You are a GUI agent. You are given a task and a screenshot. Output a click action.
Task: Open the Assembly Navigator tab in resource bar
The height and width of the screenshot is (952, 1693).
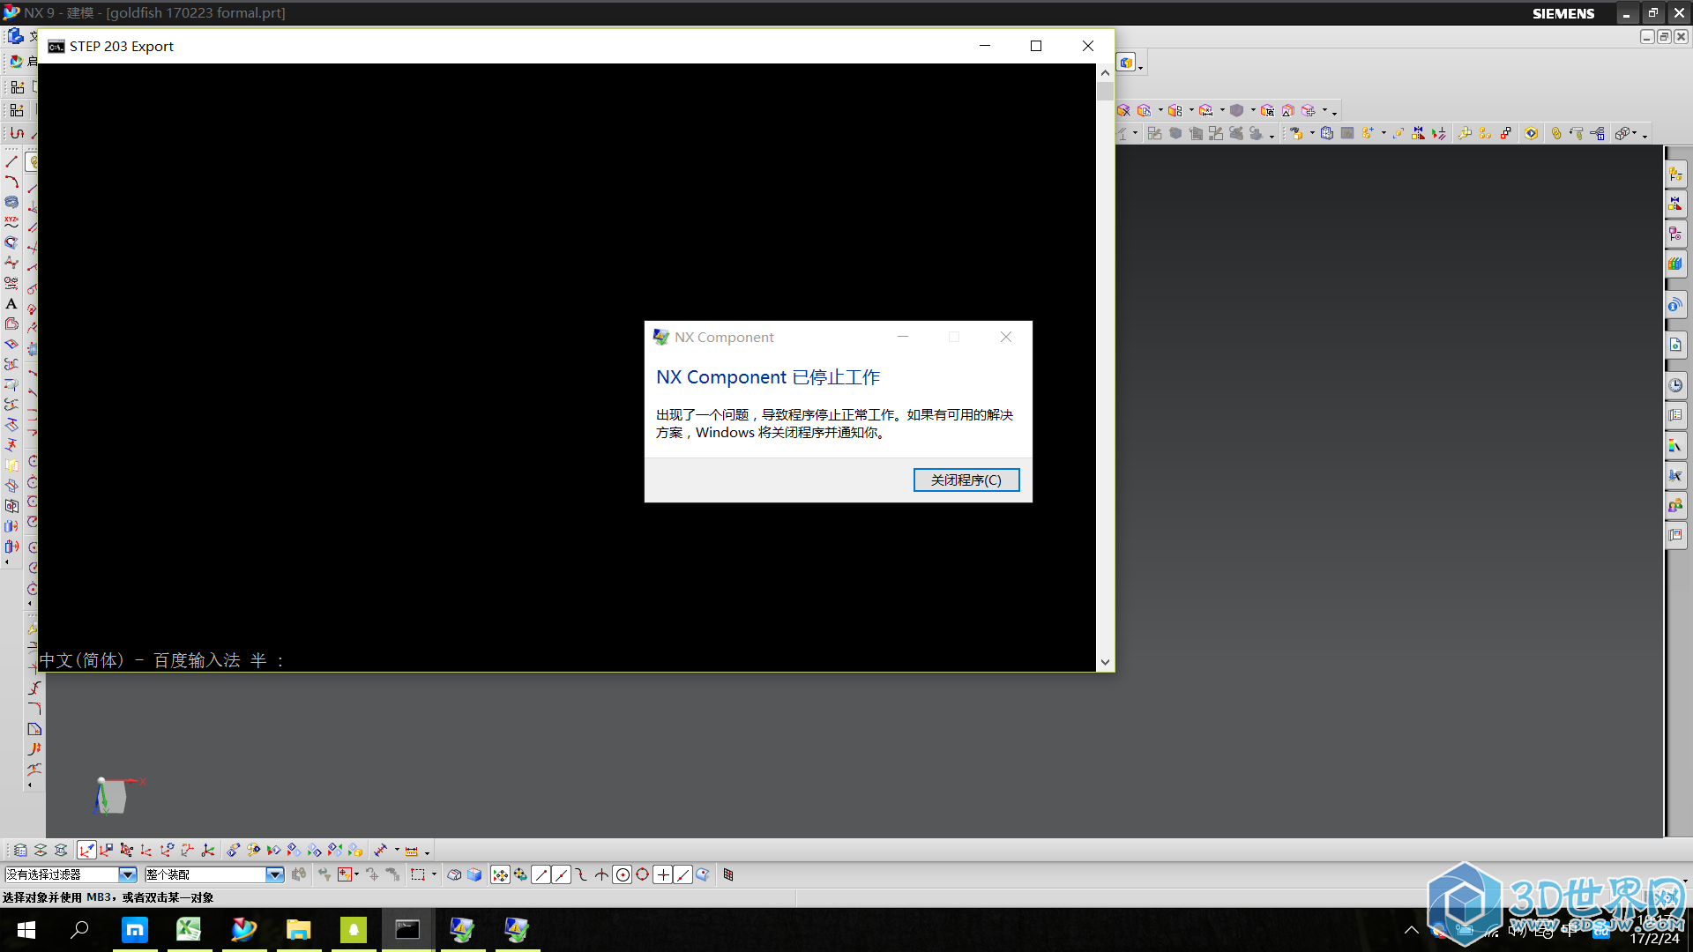[x=1674, y=175]
